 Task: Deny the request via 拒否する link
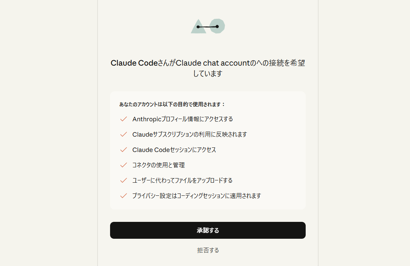pyautogui.click(x=207, y=250)
